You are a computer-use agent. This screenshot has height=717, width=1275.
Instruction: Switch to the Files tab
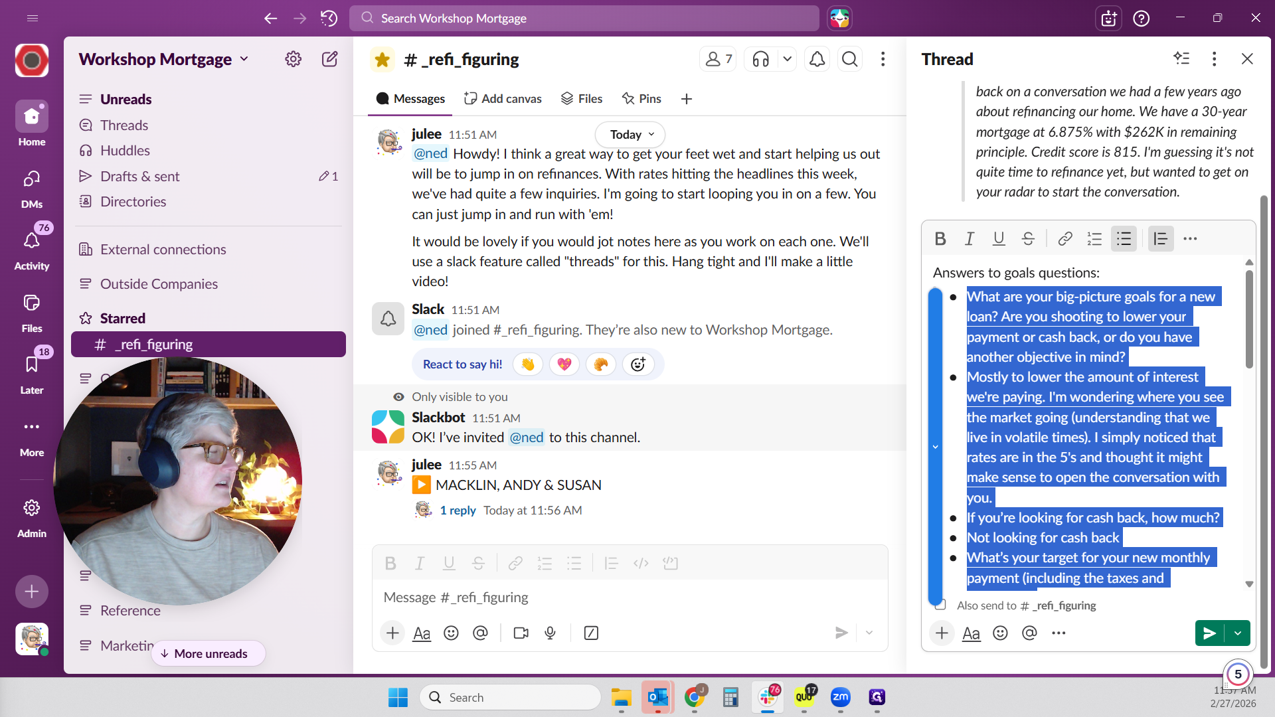click(582, 98)
